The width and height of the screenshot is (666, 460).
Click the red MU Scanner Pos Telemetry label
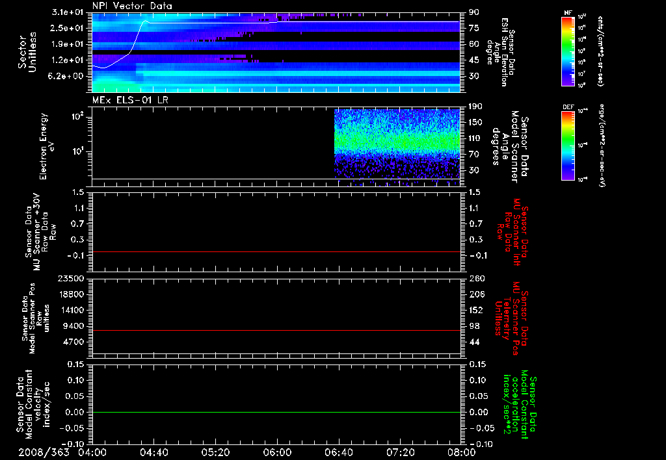click(511, 318)
